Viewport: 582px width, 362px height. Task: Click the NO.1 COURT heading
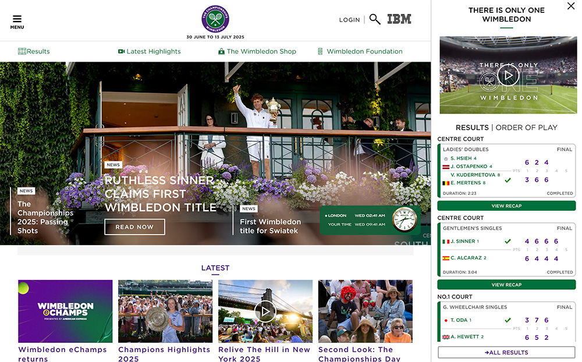[x=455, y=297]
